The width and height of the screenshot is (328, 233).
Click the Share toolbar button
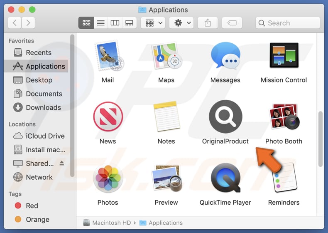tap(208, 22)
